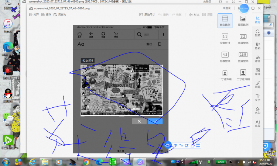Cancel the crop with gray X button
The image size is (277, 166).
point(139,121)
